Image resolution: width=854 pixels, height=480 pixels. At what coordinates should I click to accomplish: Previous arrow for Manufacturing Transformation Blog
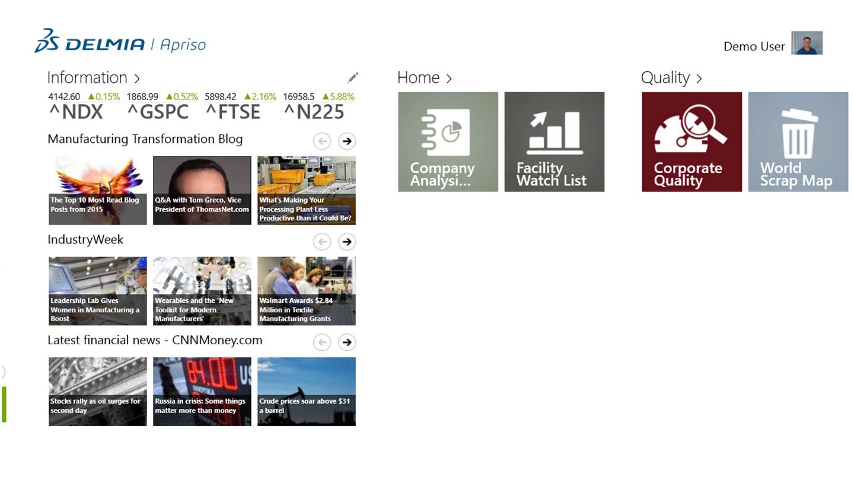(x=322, y=141)
